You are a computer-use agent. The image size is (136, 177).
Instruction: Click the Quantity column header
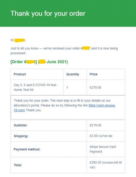pos(73,74)
